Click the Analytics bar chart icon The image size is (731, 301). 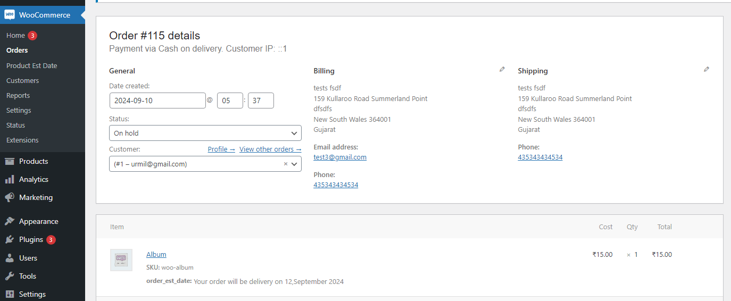coord(10,179)
